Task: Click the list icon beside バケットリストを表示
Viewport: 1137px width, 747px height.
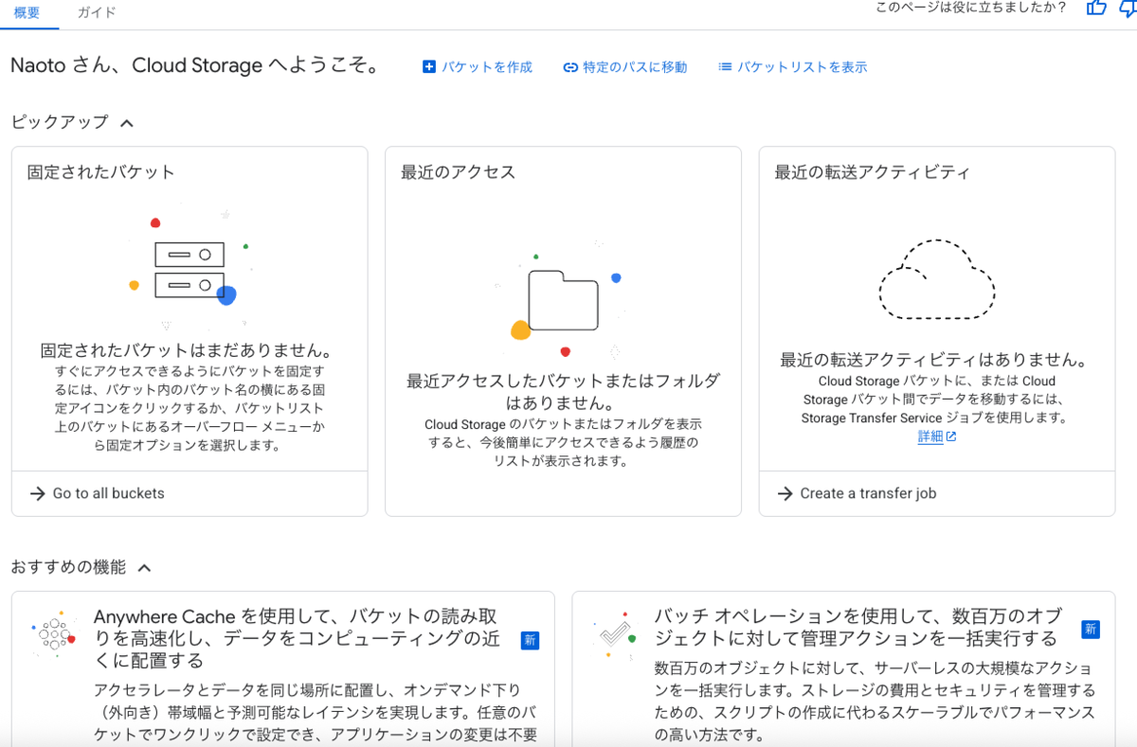Action: tap(725, 67)
